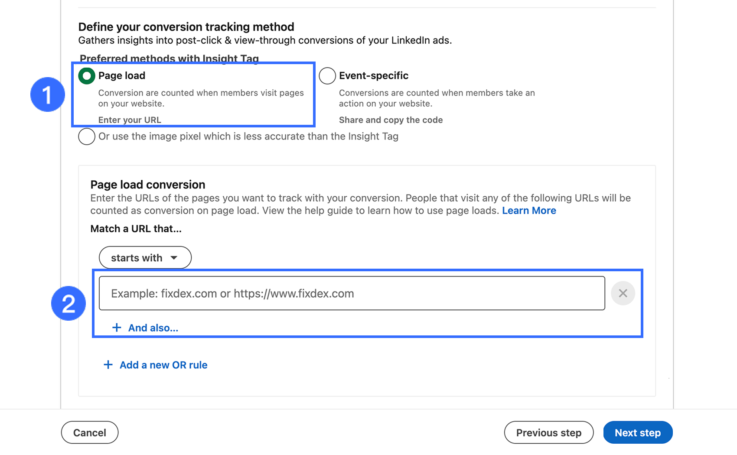This screenshot has width=737, height=455.
Task: Click the plus icon before "Add a new OR rule"
Action: coord(108,365)
